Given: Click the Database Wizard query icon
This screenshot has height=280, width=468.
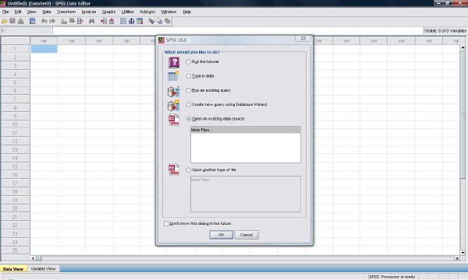Looking at the screenshot, I should pyautogui.click(x=173, y=105).
